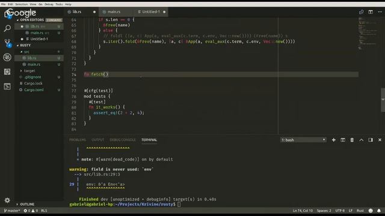This screenshot has height=216, width=385.
Task: Open the Debug view icon
Action: pos(7,58)
